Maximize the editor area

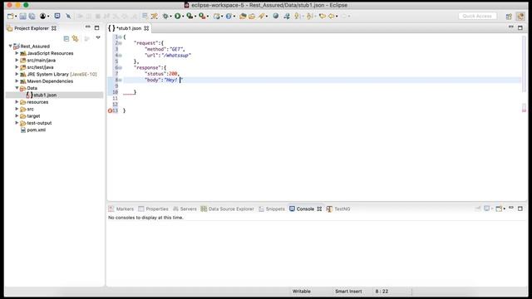[x=520, y=27]
